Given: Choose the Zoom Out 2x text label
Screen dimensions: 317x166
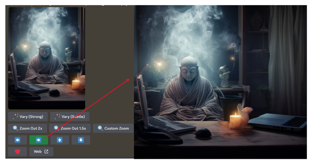Looking at the screenshot, I should point(31,128).
